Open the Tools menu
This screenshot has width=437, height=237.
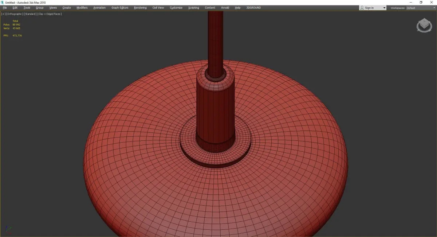[x=27, y=8]
